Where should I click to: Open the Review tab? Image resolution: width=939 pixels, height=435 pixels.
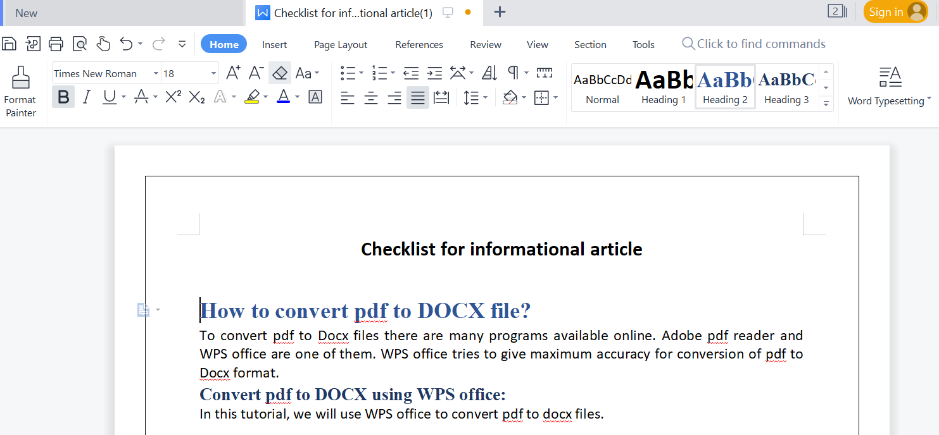[486, 44]
